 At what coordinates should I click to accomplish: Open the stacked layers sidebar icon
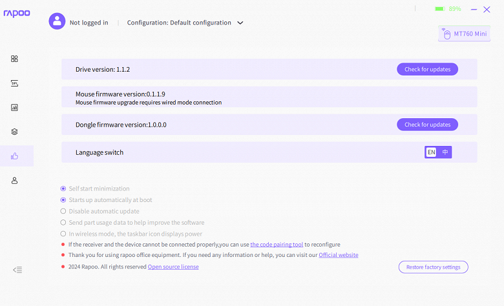pyautogui.click(x=14, y=132)
